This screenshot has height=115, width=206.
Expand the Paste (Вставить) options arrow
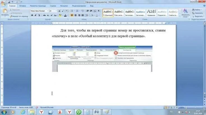(5, 17)
